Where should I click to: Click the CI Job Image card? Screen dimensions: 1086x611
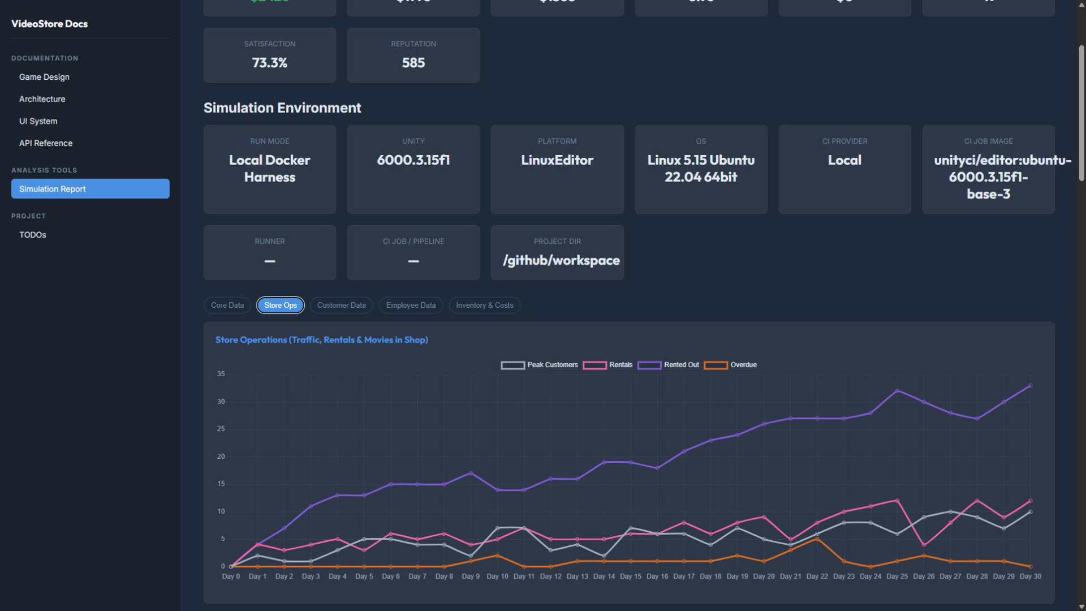[x=988, y=169]
